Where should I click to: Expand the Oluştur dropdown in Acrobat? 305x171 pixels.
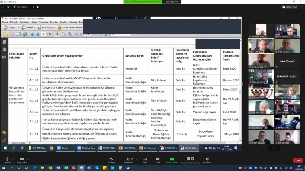coord(19,28)
